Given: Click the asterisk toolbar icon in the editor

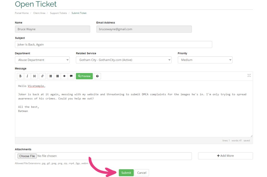Looking at the screenshot, I should (x=64, y=76).
